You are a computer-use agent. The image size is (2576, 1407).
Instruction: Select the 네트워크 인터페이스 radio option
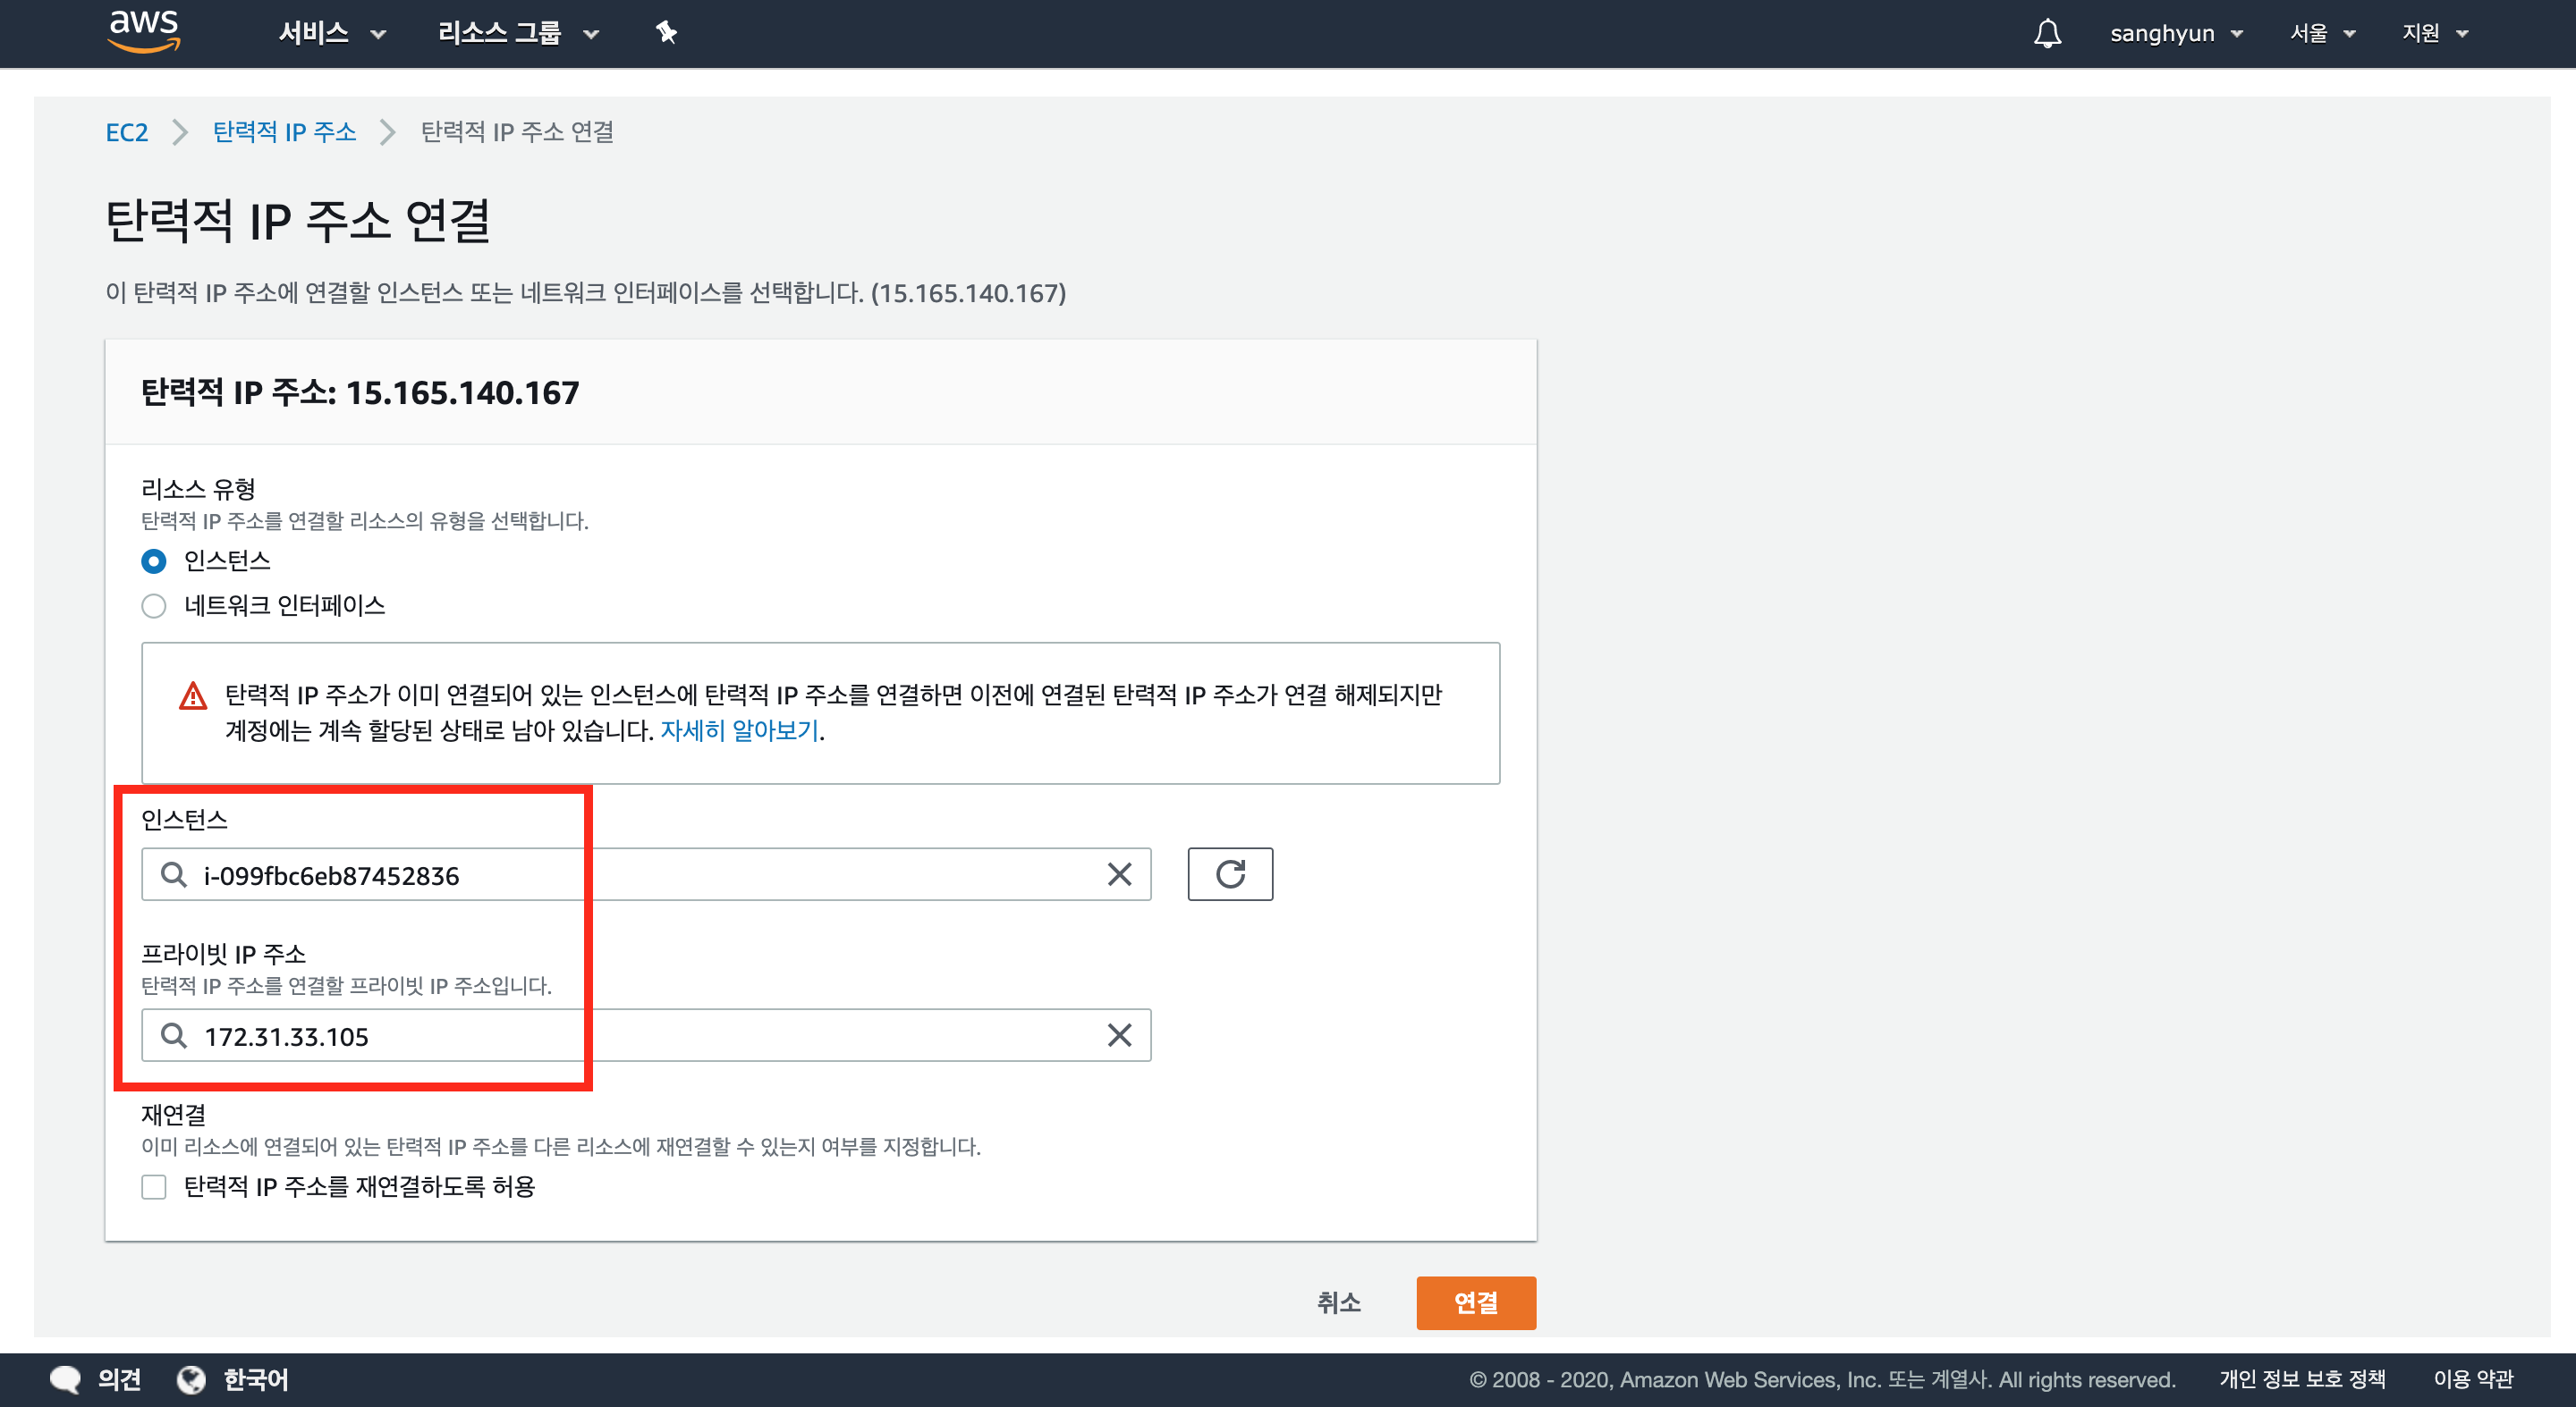pos(153,605)
